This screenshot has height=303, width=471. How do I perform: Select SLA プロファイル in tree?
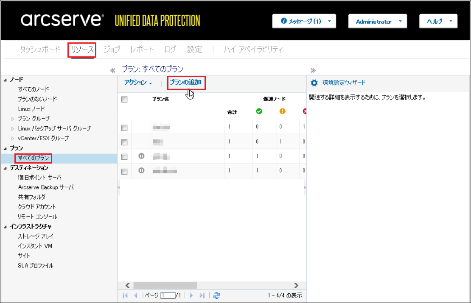[36, 266]
